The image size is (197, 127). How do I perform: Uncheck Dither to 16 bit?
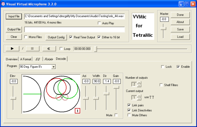pos(99,37)
